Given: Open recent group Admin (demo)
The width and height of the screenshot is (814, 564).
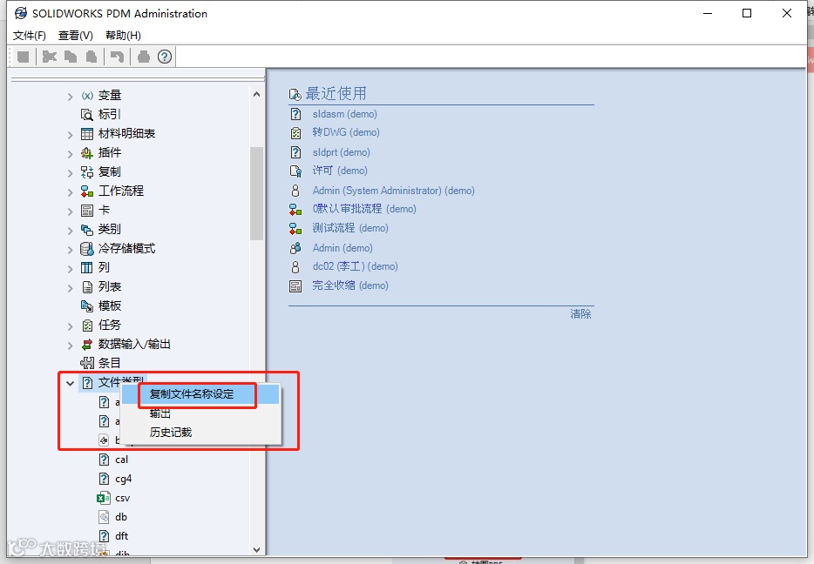Looking at the screenshot, I should coord(343,248).
